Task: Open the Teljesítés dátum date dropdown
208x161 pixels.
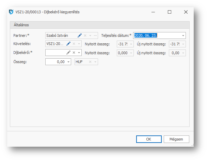Action: click(x=183, y=35)
